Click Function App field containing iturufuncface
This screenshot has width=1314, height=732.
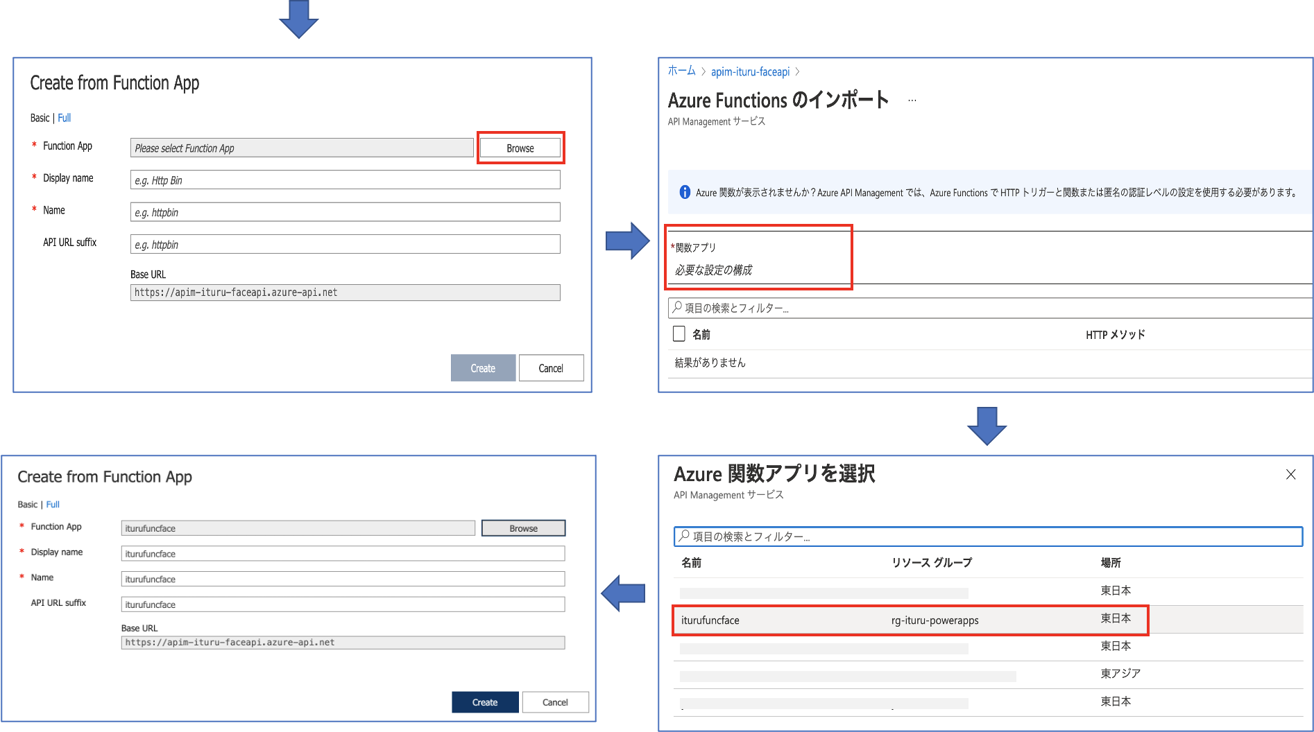[298, 528]
